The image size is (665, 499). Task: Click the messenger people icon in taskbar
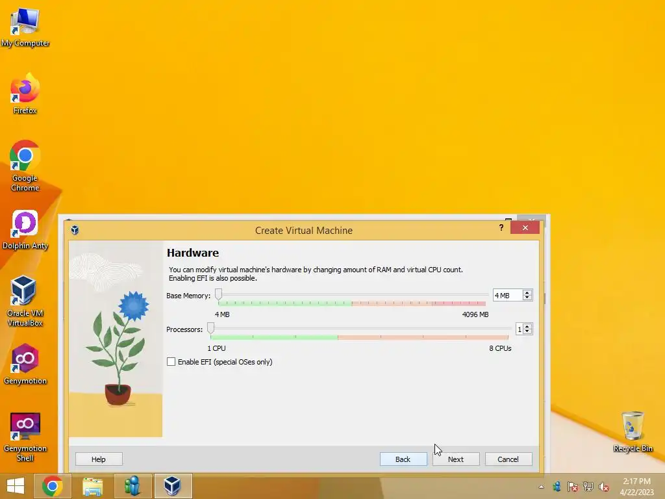(x=132, y=486)
